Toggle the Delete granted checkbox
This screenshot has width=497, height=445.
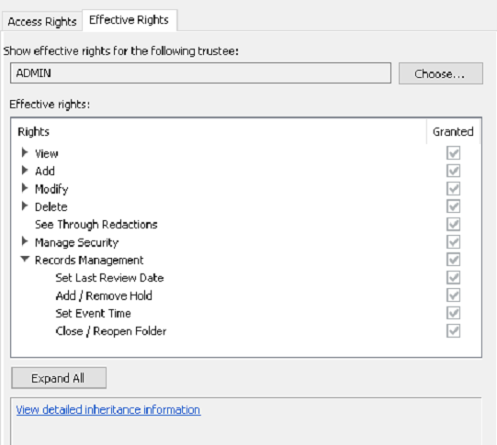click(453, 206)
